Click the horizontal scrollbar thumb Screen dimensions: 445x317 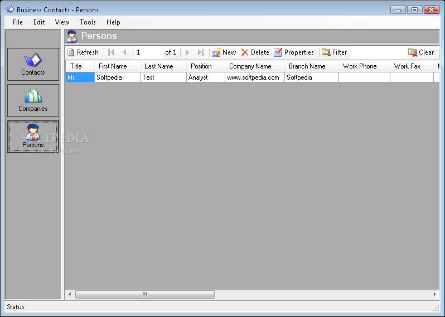click(145, 294)
